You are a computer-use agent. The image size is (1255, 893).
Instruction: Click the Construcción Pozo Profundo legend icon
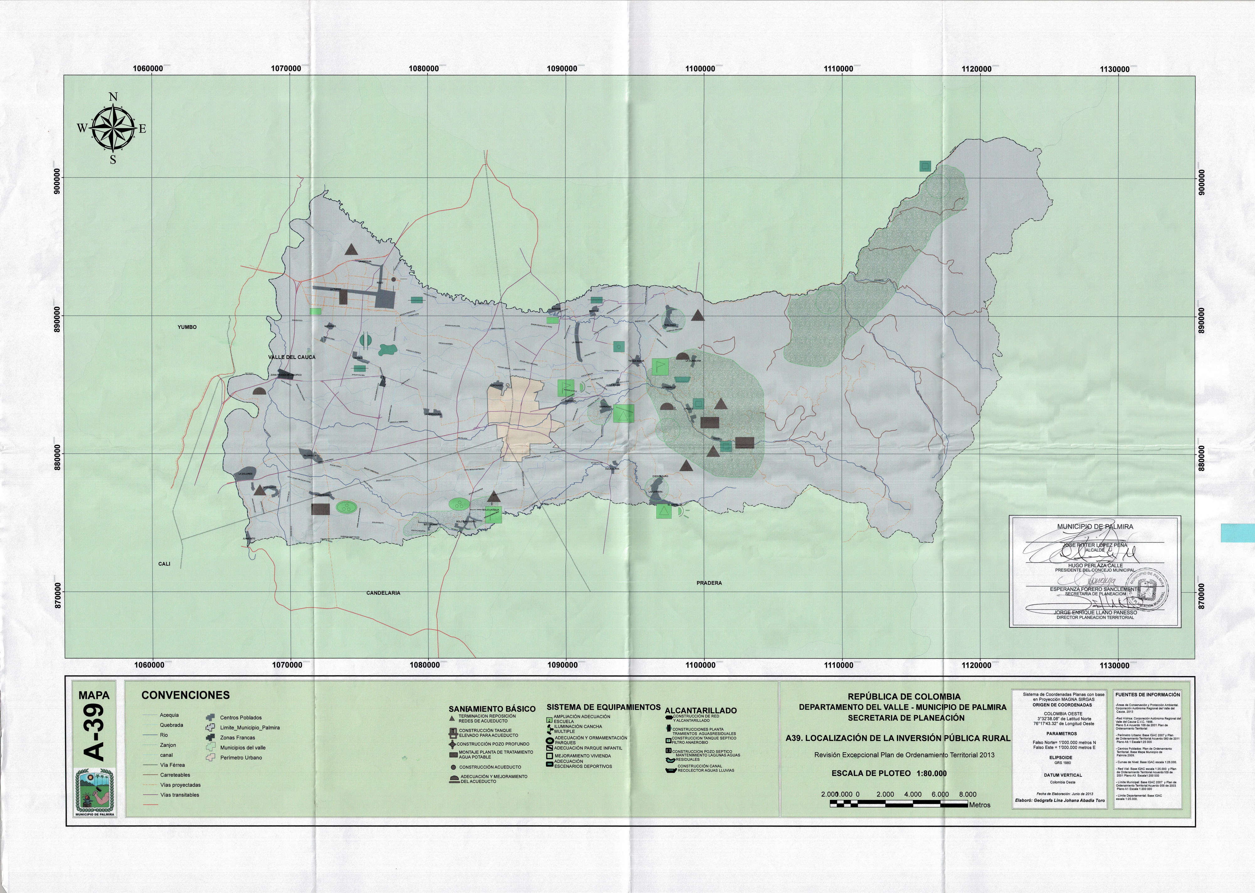pos(453,744)
